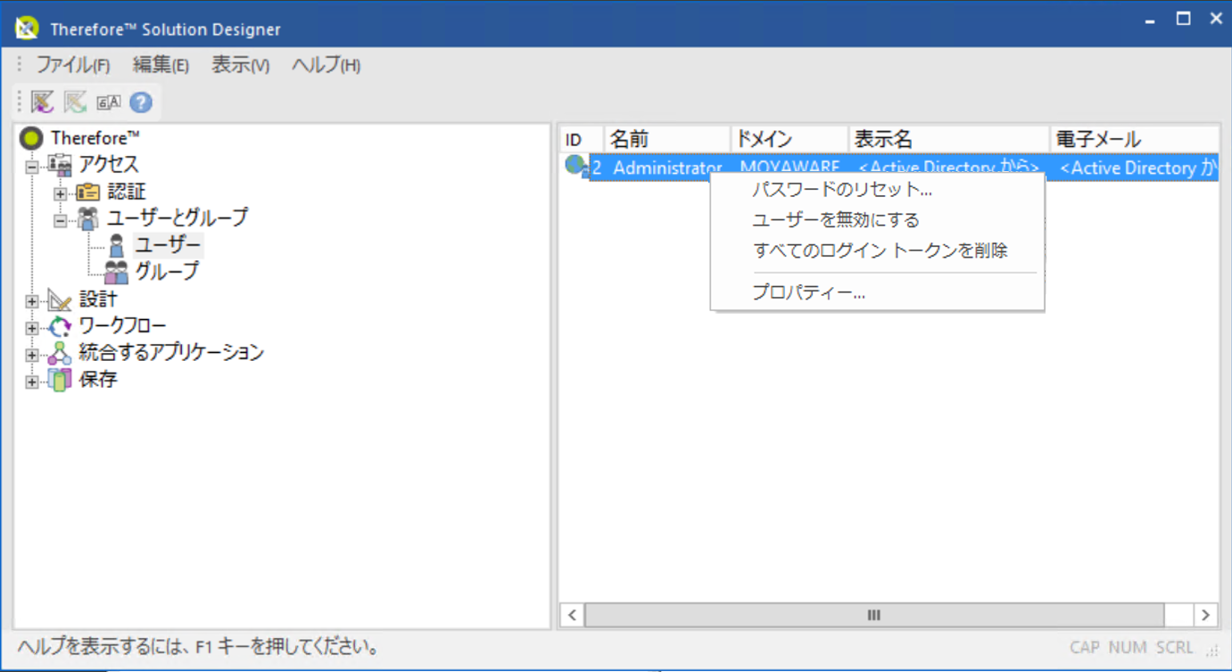The width and height of the screenshot is (1232, 672).
Task: Expand the 統合するアプリケーション tree node
Action: tap(32, 355)
